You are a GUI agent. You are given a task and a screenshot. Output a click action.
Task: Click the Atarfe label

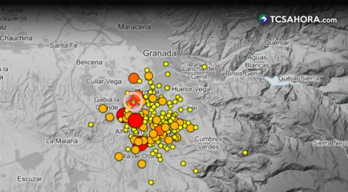[x=89, y=13]
